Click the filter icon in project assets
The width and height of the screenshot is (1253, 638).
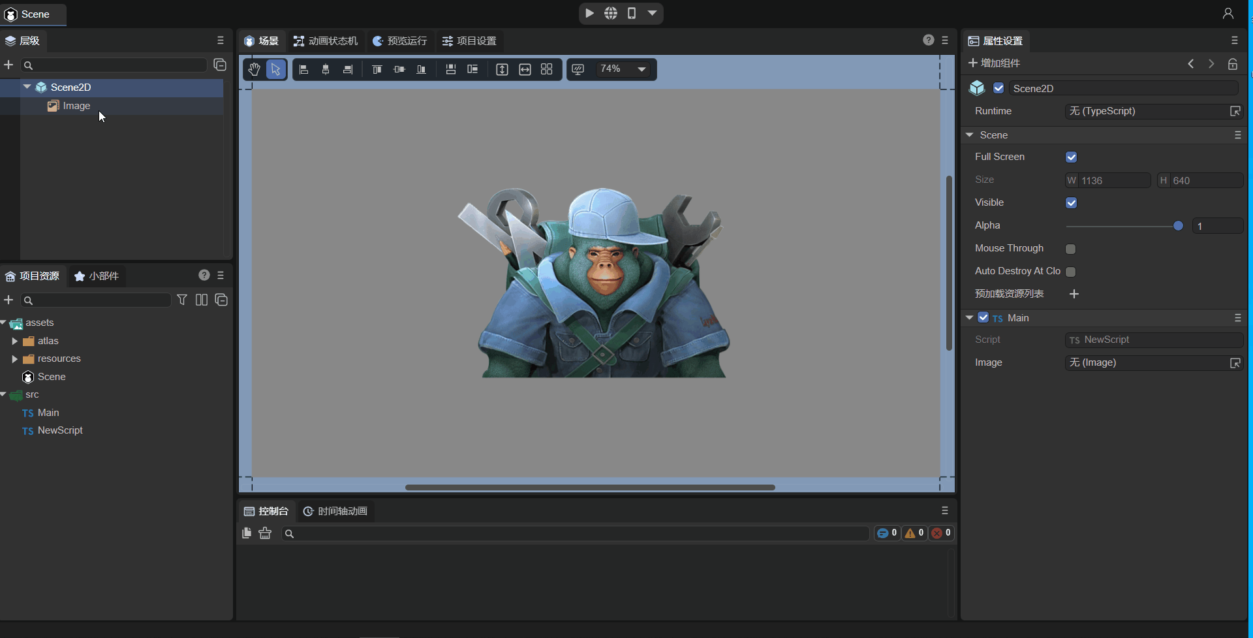click(182, 300)
